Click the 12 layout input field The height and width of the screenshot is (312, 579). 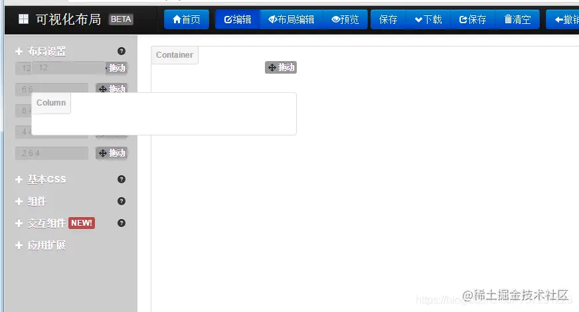[x=60, y=68]
